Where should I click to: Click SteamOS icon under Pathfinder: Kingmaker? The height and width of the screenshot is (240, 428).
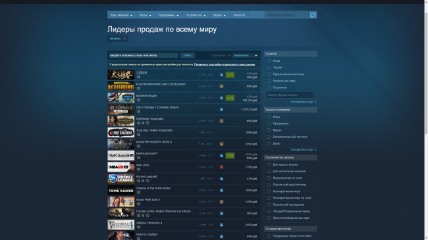(x=147, y=123)
